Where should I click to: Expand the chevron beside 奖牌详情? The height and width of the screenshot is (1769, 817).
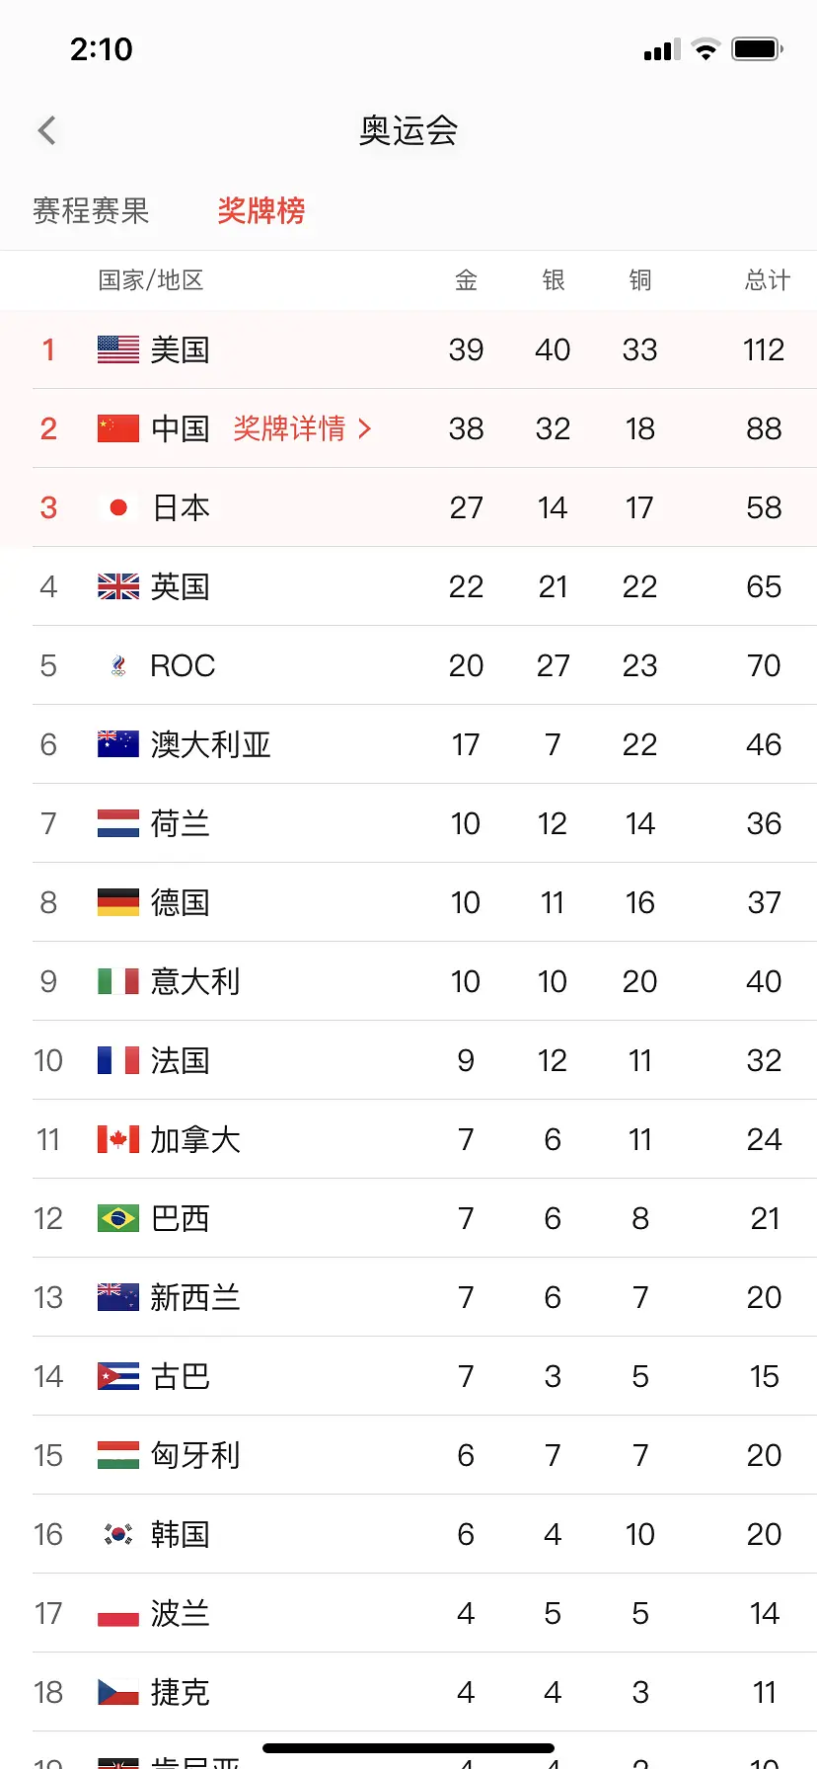[365, 428]
